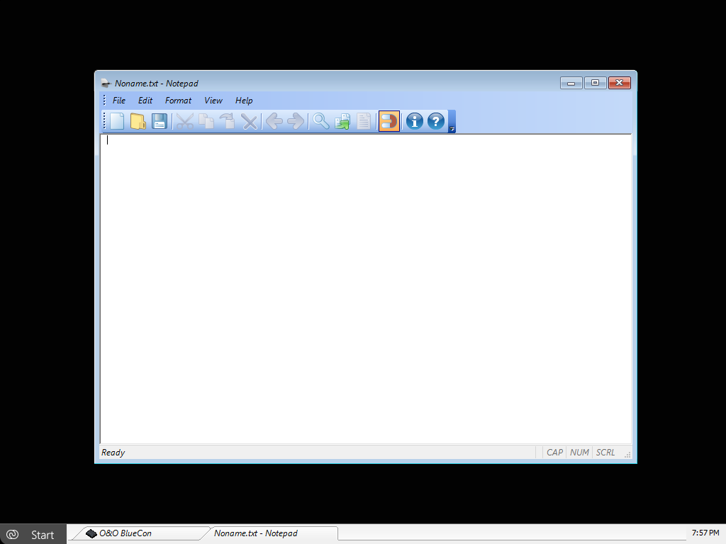
Task: Click the Open folder icon
Action: point(138,121)
